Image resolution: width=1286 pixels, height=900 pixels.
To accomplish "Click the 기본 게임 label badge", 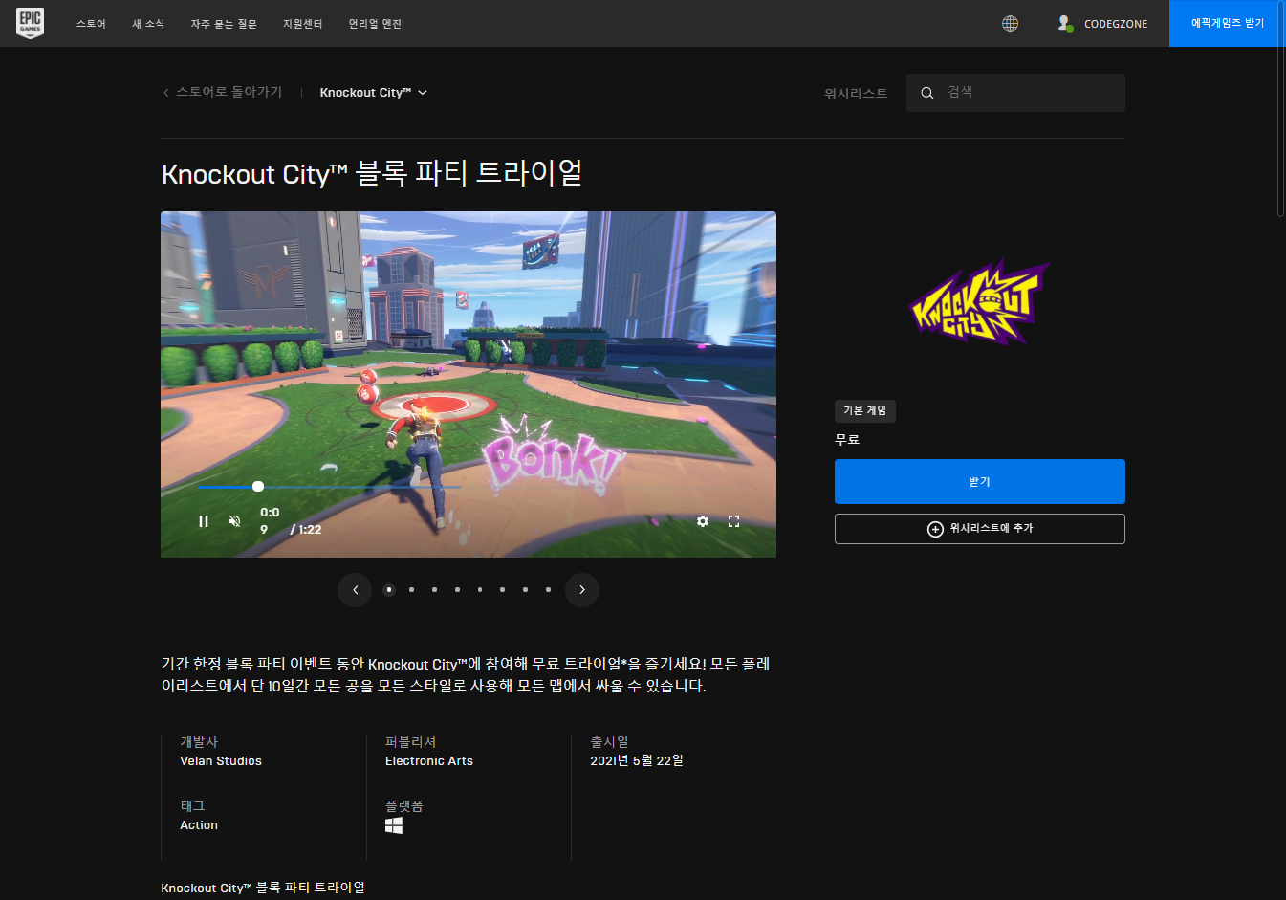I will [865, 410].
